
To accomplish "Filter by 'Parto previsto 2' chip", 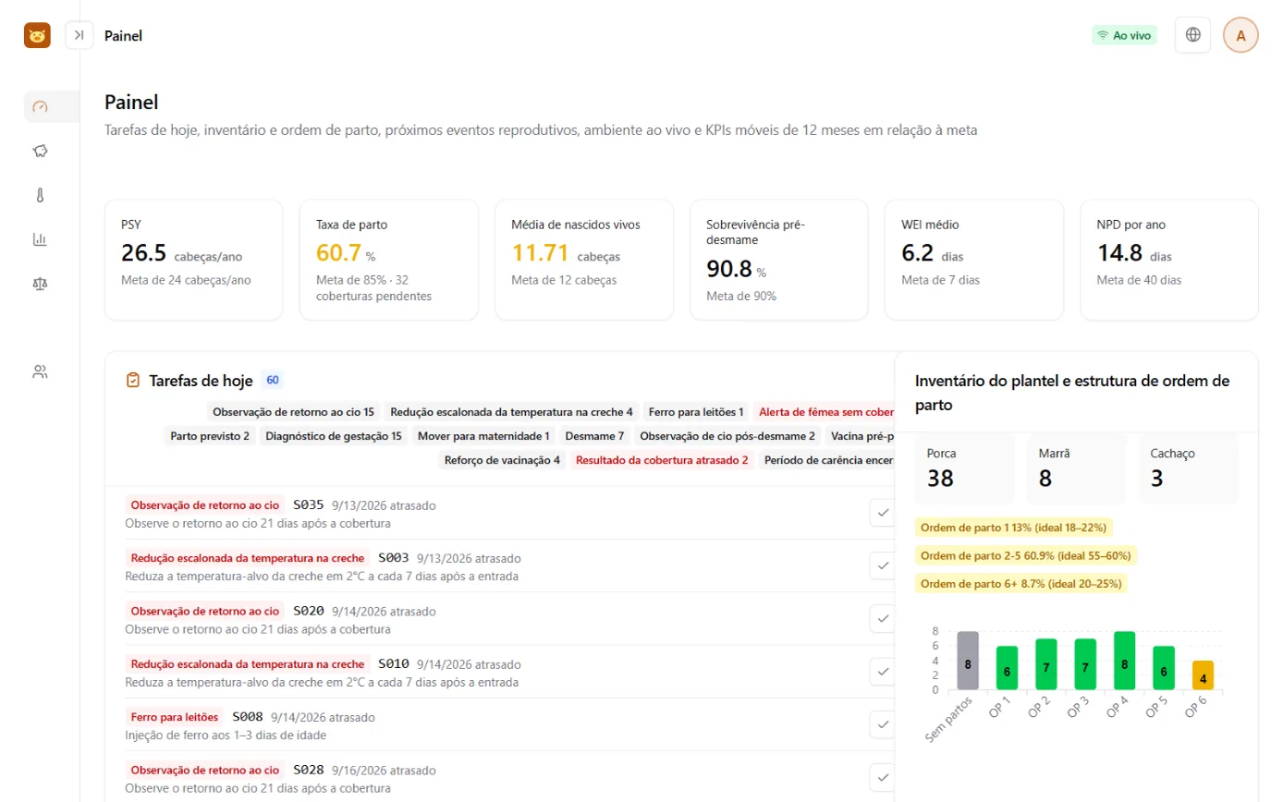I will pyautogui.click(x=210, y=436).
